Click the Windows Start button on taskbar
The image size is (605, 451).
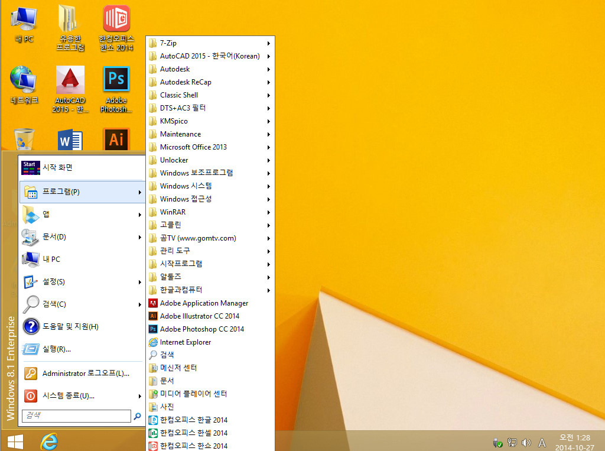click(x=15, y=442)
